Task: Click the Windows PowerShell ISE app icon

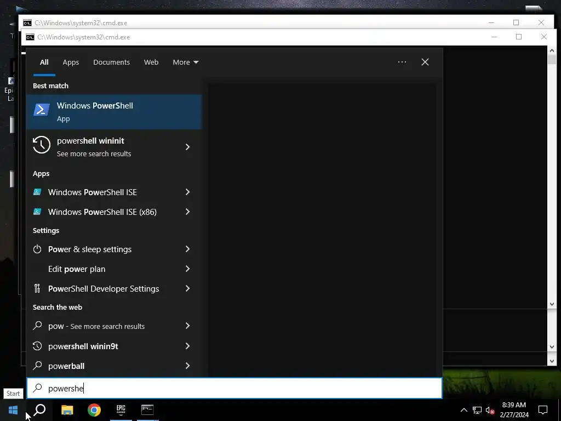Action: pyautogui.click(x=37, y=192)
